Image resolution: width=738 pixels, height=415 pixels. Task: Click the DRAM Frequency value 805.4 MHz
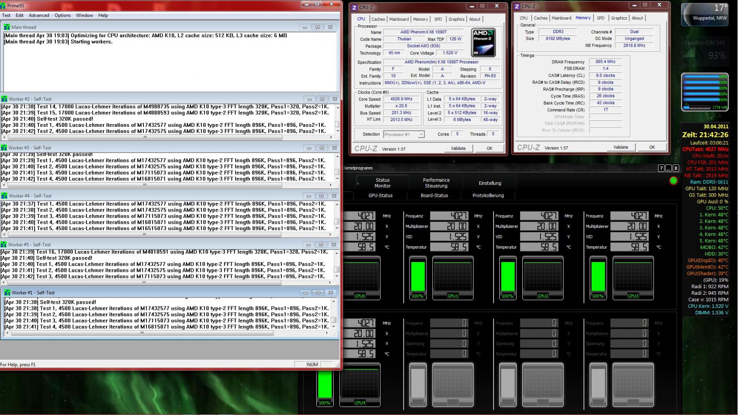pyautogui.click(x=605, y=62)
